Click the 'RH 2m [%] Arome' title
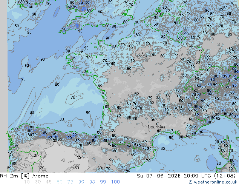239x185 pixels. coord(24,176)
